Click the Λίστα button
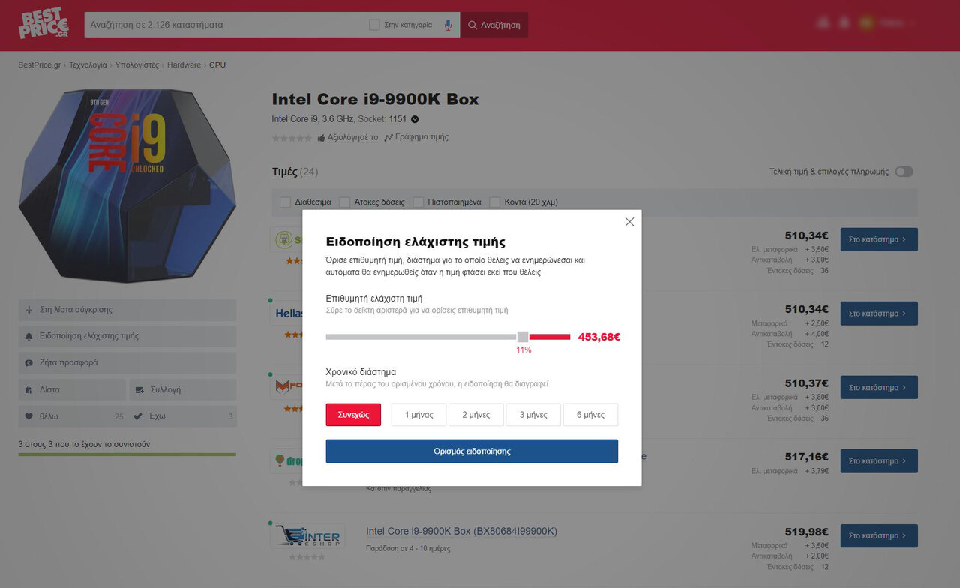The width and height of the screenshot is (960, 588). coord(72,390)
